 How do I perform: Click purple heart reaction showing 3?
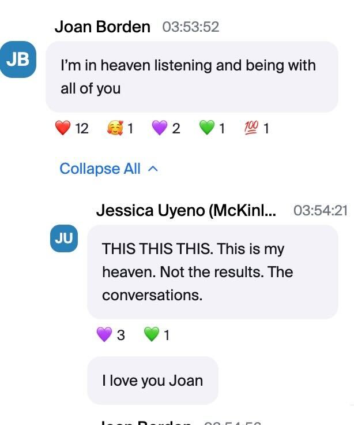tap(110, 334)
